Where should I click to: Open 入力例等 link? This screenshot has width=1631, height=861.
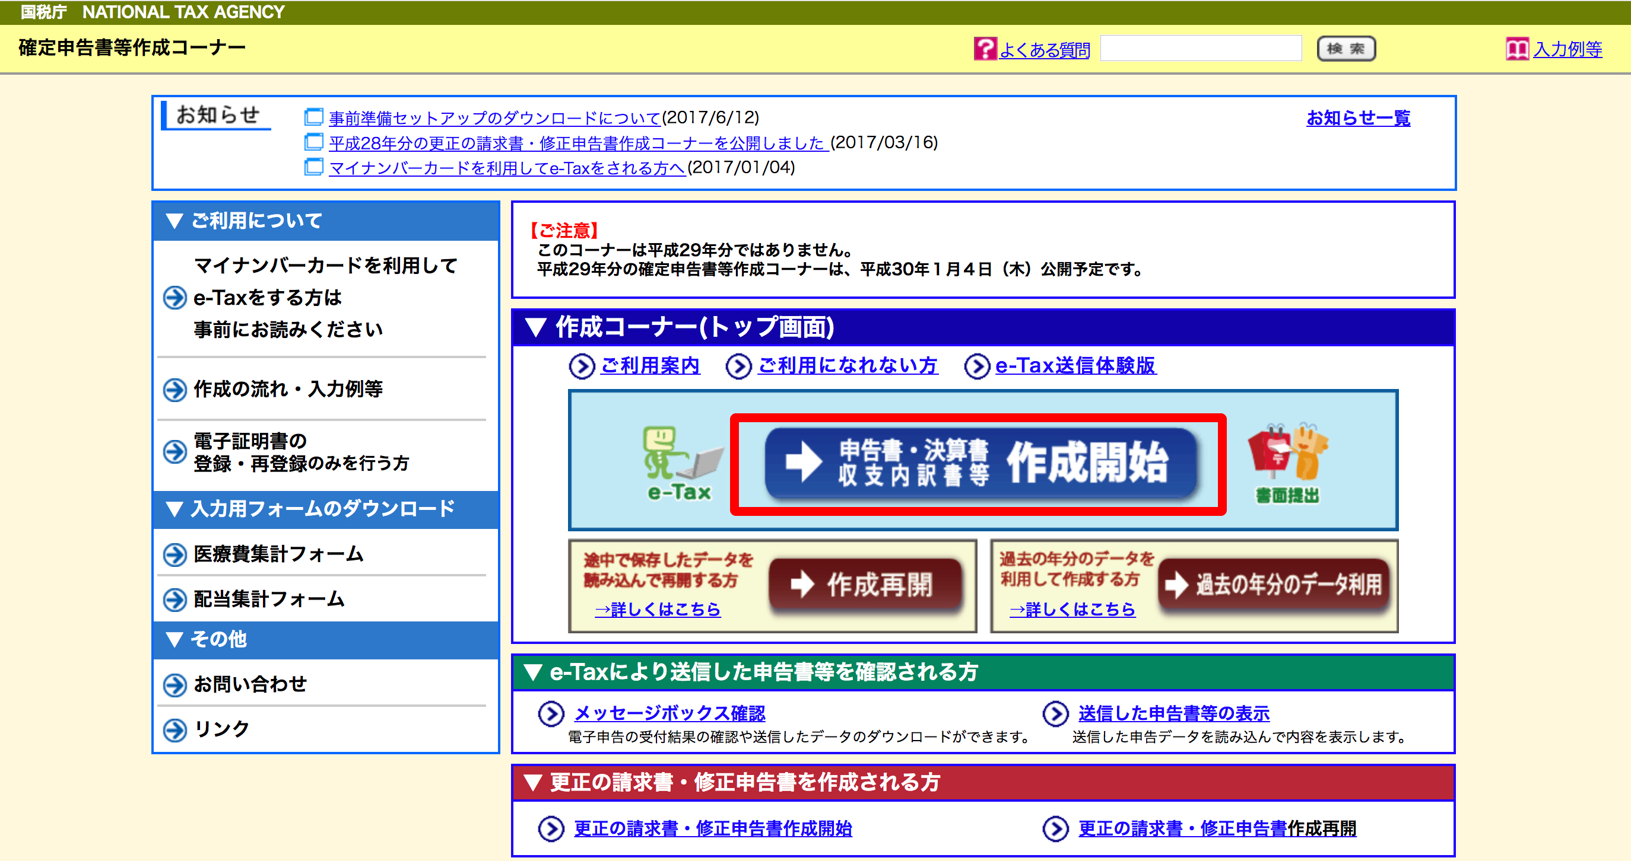[x=1567, y=49]
